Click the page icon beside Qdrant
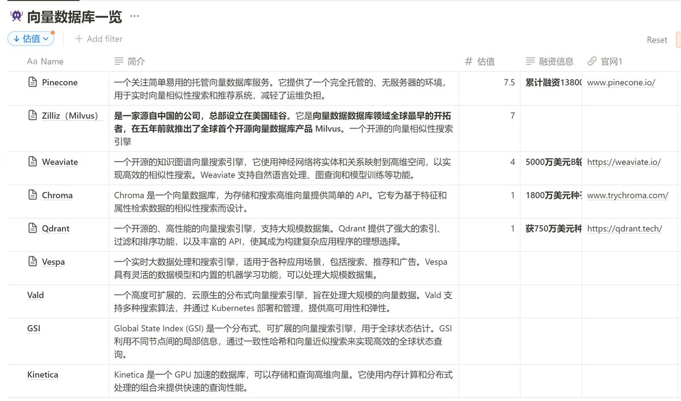 [32, 229]
